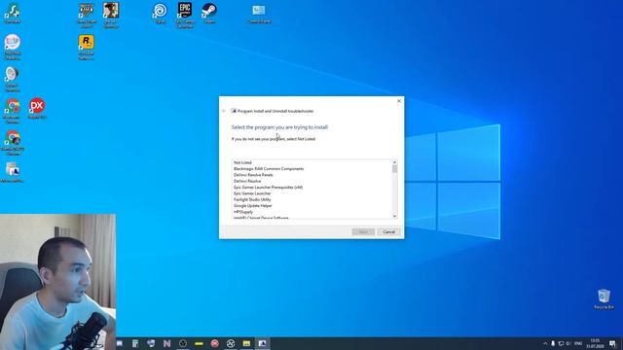Select Fairlight Studio Utility in the list
The width and height of the screenshot is (623, 350).
pos(252,199)
